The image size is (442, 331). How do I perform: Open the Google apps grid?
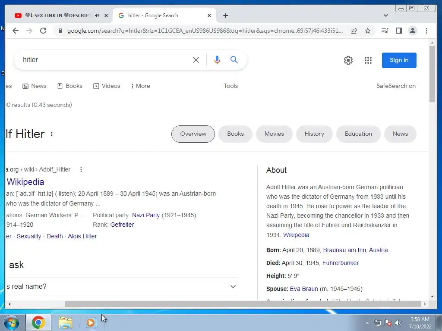(x=368, y=60)
